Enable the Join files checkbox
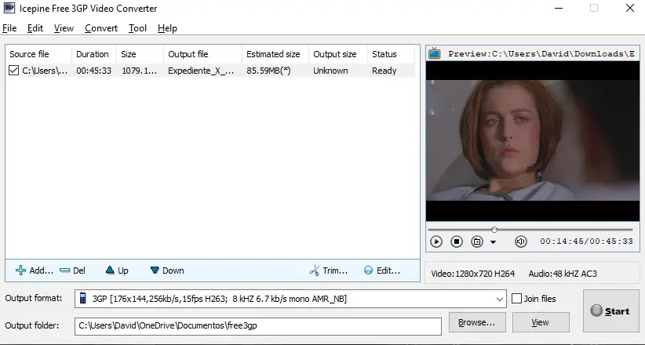This screenshot has height=345, width=645. click(516, 299)
